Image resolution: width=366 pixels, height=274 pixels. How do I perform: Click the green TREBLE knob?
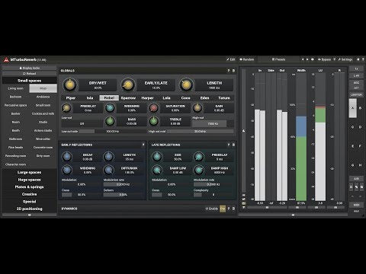tap(153, 121)
